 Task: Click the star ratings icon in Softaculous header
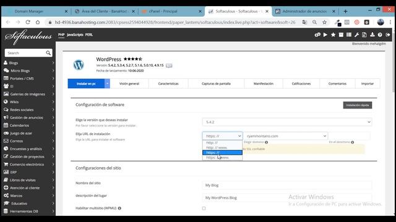333,35
